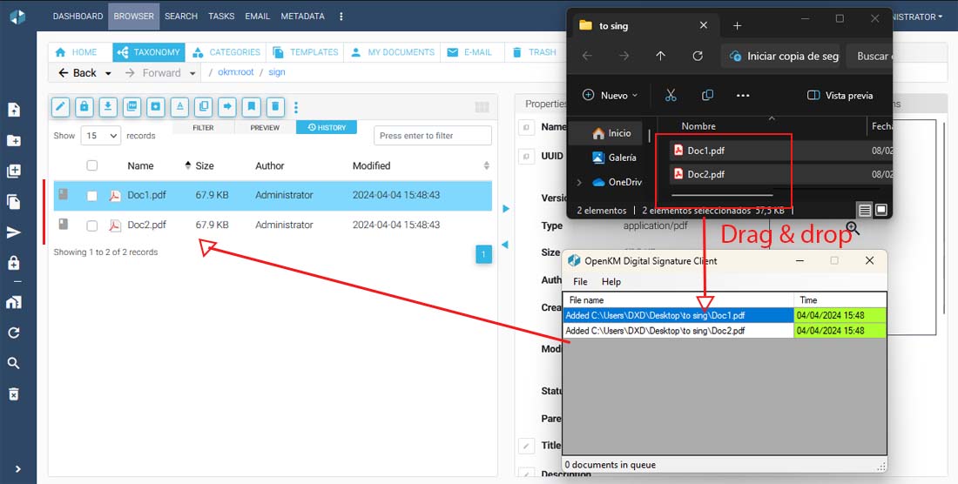The image size is (958, 484).
Task: Click page 1 pagination button
Action: 483,254
